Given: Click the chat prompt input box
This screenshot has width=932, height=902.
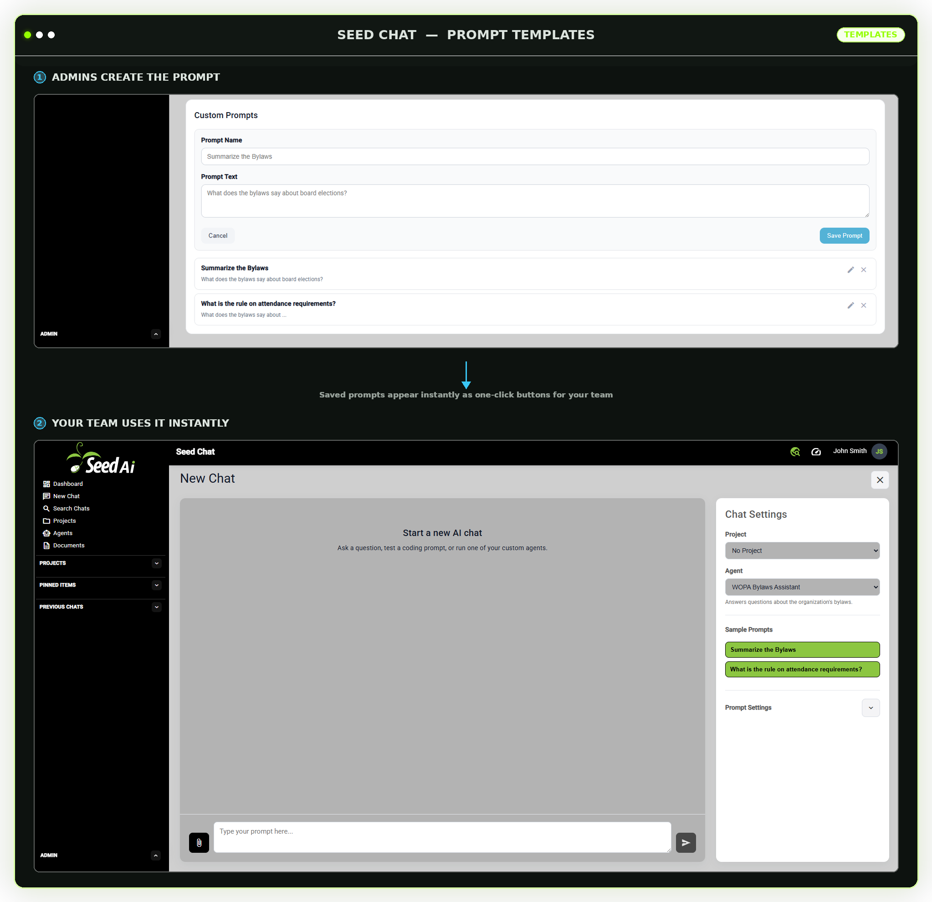Looking at the screenshot, I should [442, 837].
